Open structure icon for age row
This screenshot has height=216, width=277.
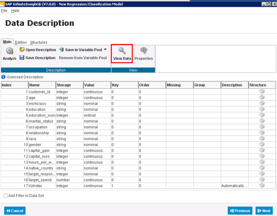[262, 97]
